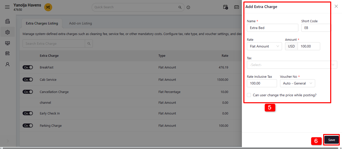The height and width of the screenshot is (149, 342).
Task: Click the USD currency prefix label
Action: (291, 46)
